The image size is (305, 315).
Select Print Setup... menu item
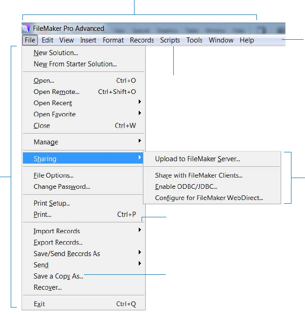[84, 203]
